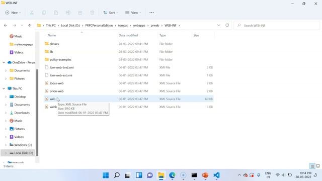Open Visual Studio Code from the taskbar
Image resolution: width=322 pixels, height=181 pixels.
tap(216, 175)
